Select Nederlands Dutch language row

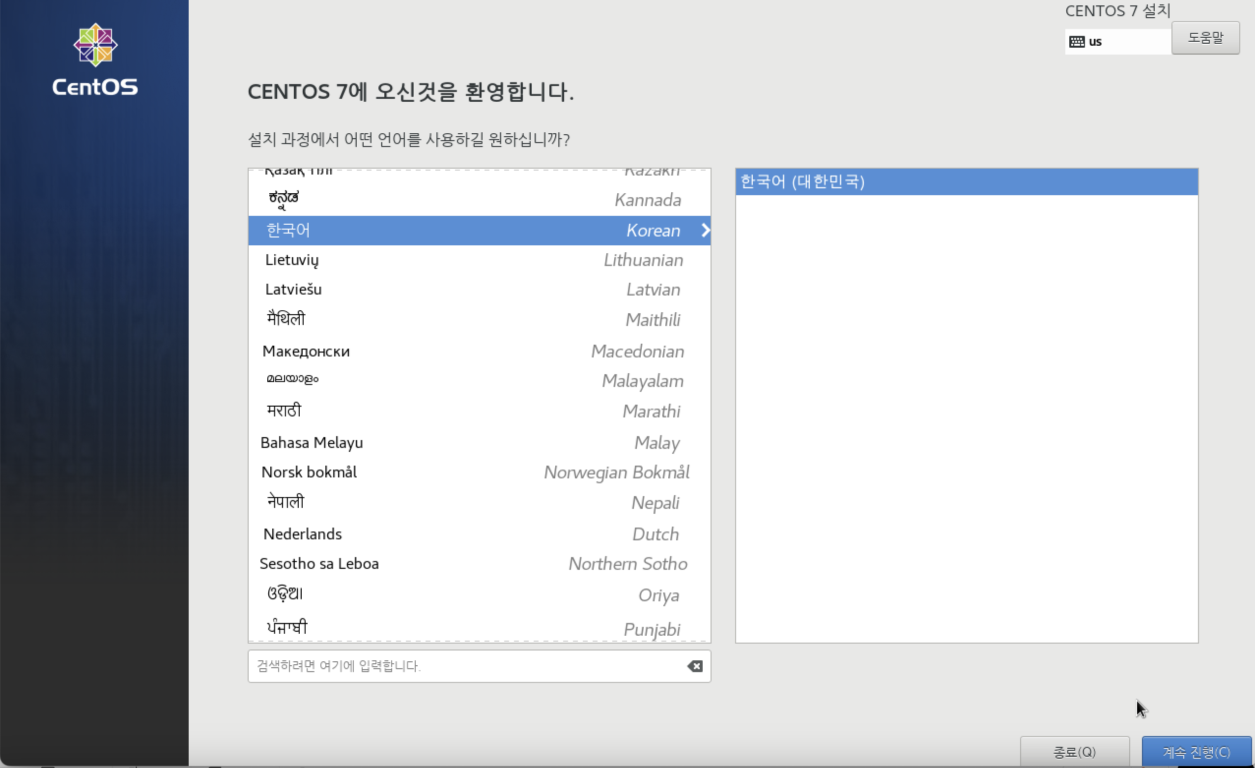(479, 534)
